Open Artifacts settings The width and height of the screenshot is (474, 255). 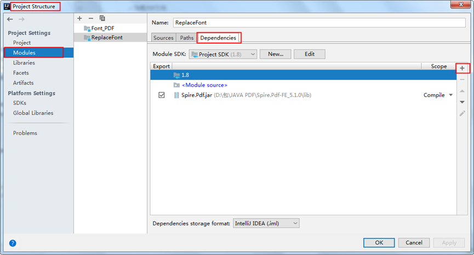[23, 83]
